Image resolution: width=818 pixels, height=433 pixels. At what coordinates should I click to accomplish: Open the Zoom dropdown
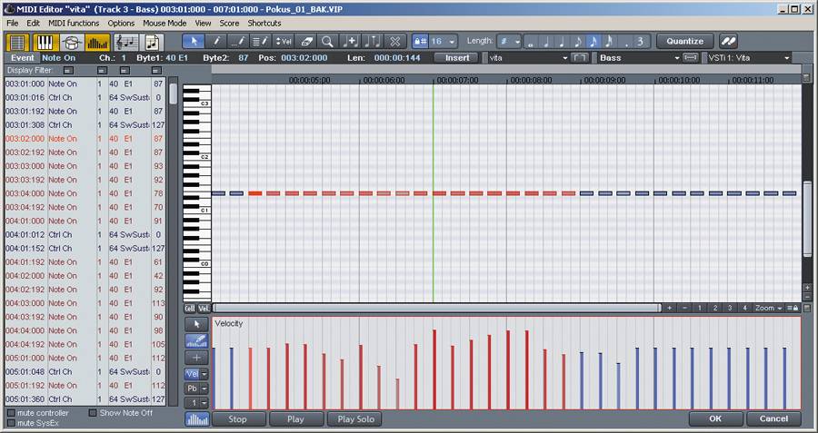point(768,309)
